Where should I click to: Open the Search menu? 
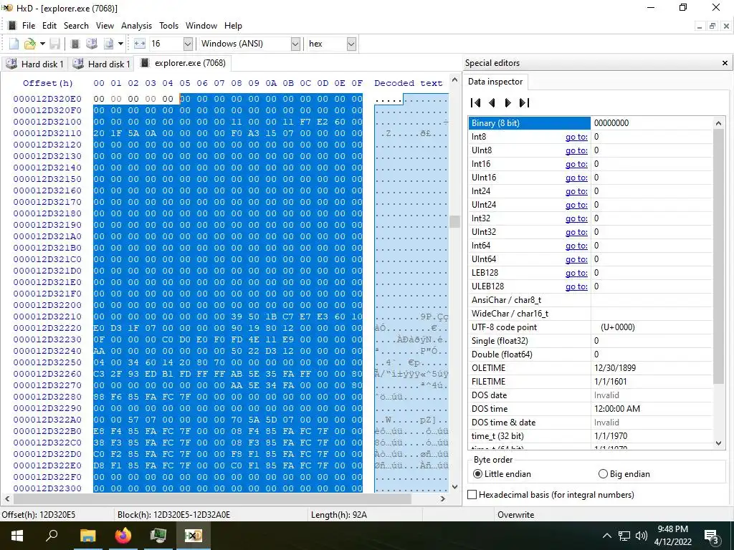tap(76, 26)
